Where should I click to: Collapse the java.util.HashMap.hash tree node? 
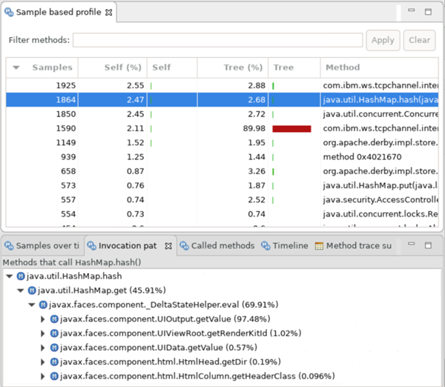10,276
